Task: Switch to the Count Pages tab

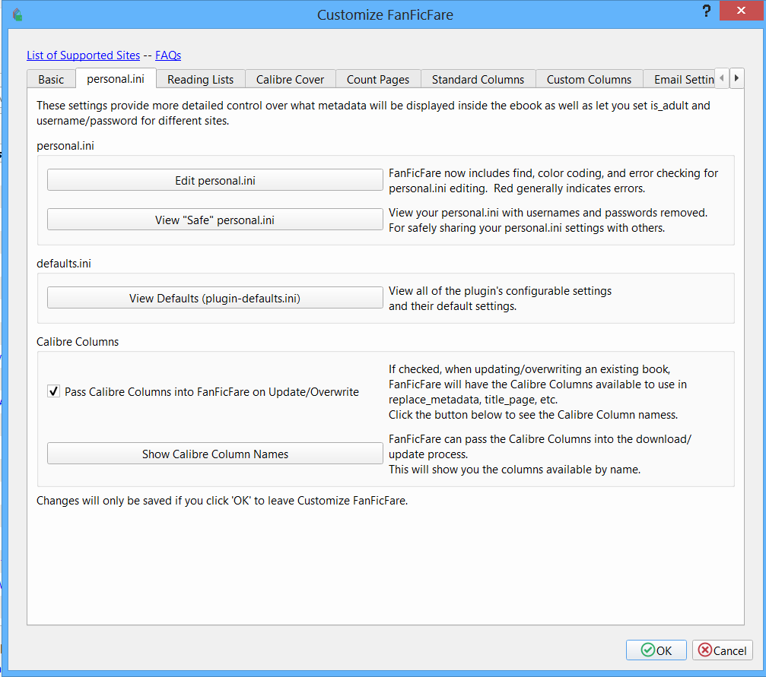Action: pyautogui.click(x=378, y=80)
